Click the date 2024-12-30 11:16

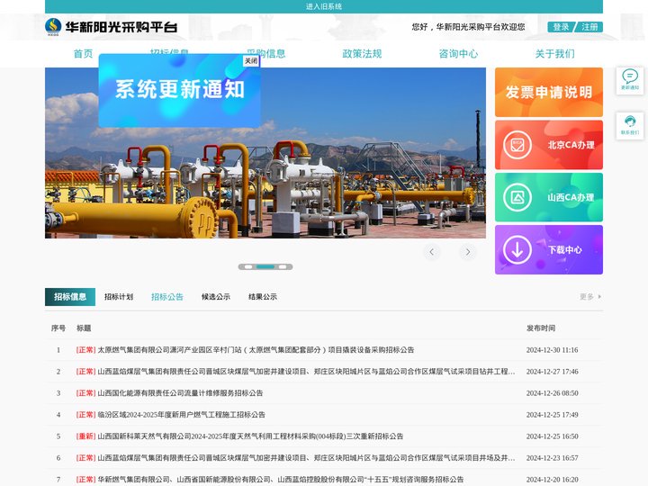[552, 350]
